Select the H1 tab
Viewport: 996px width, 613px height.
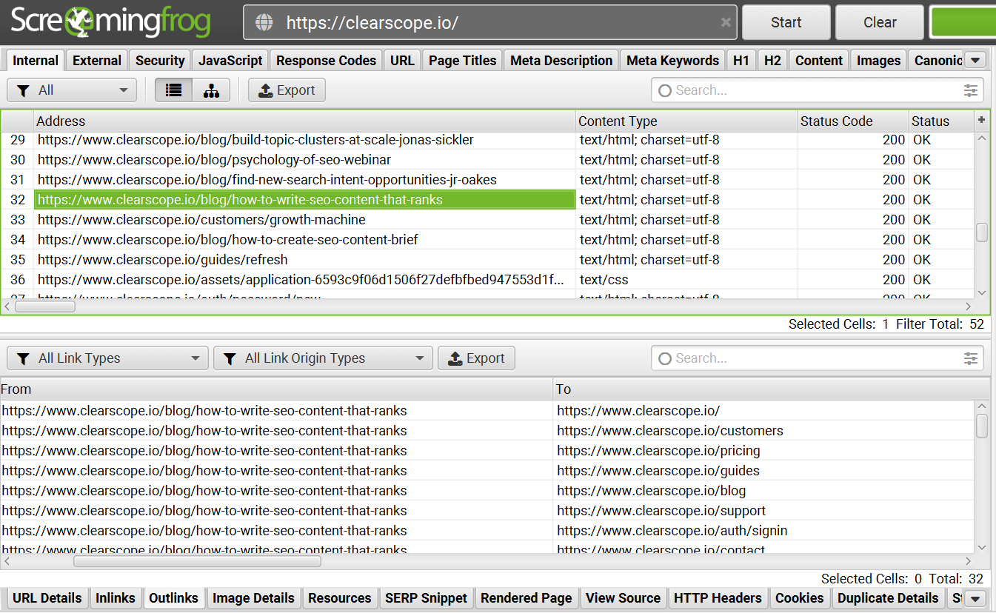coord(741,61)
